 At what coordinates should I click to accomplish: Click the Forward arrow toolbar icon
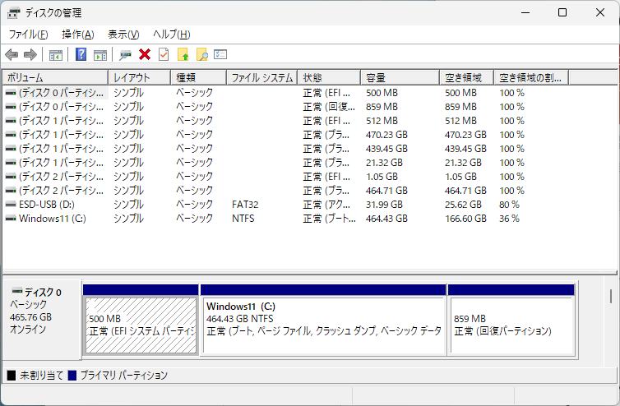point(30,54)
